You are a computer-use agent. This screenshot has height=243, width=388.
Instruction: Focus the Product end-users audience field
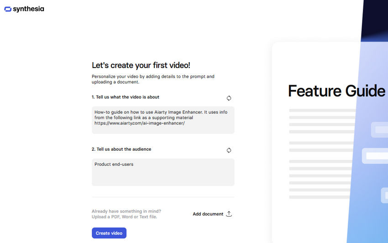[163, 172]
